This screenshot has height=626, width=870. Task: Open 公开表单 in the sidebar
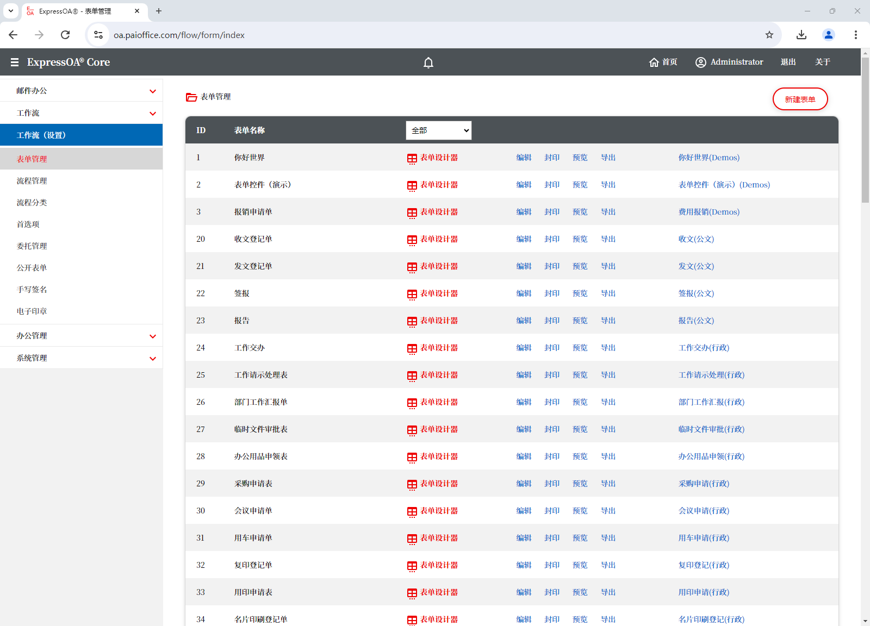(32, 268)
